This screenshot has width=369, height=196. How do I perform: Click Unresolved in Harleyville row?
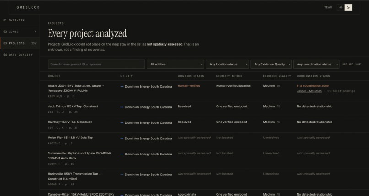(x=271, y=174)
